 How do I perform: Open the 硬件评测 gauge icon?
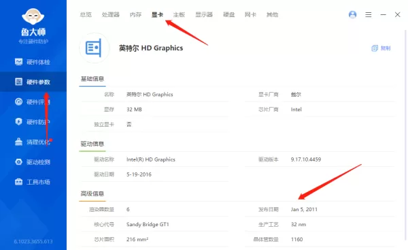tap(18, 101)
